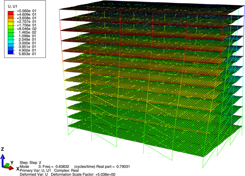Click the view orientation triad icon

click(7, 162)
